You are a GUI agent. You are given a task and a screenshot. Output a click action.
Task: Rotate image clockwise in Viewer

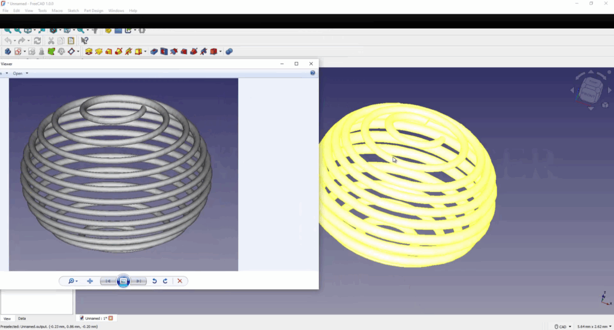[165, 281]
